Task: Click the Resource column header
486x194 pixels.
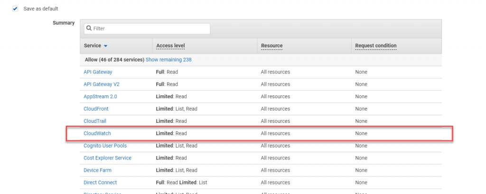Action: [x=271, y=46]
